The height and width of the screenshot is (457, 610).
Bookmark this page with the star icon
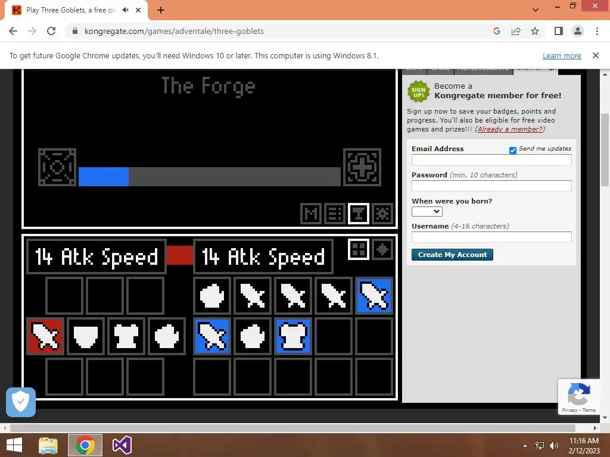tap(535, 31)
